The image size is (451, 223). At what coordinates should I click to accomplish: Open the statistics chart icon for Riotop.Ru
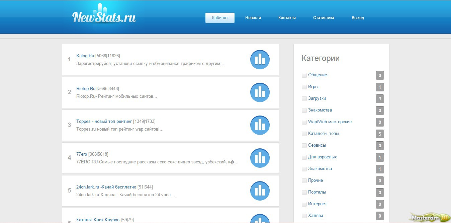pos(260,92)
